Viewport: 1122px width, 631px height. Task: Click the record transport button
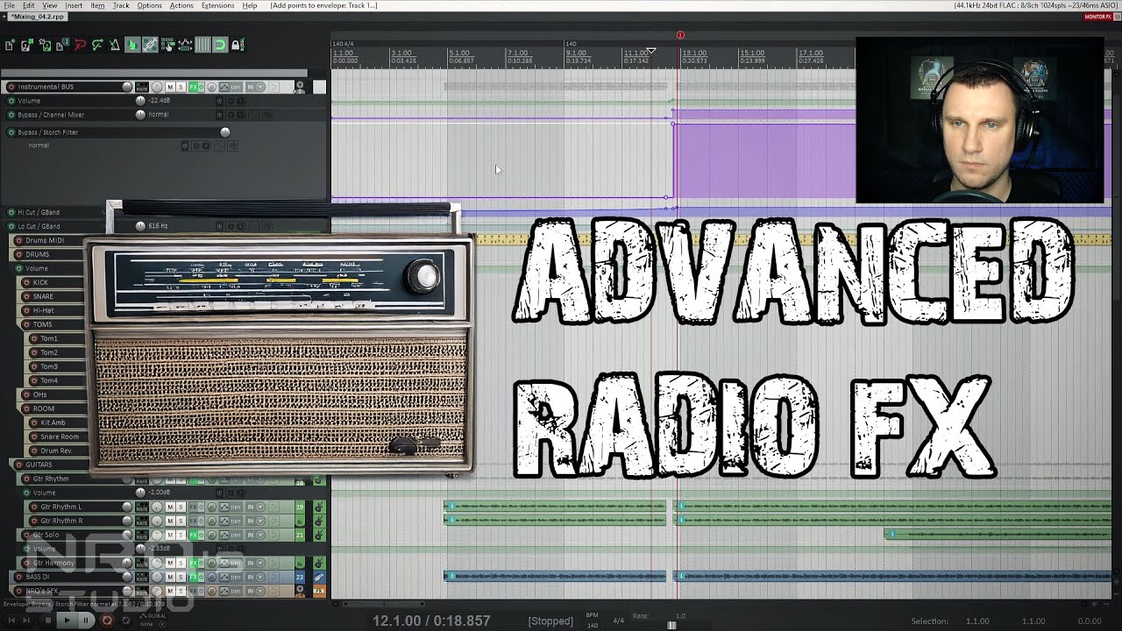click(107, 620)
